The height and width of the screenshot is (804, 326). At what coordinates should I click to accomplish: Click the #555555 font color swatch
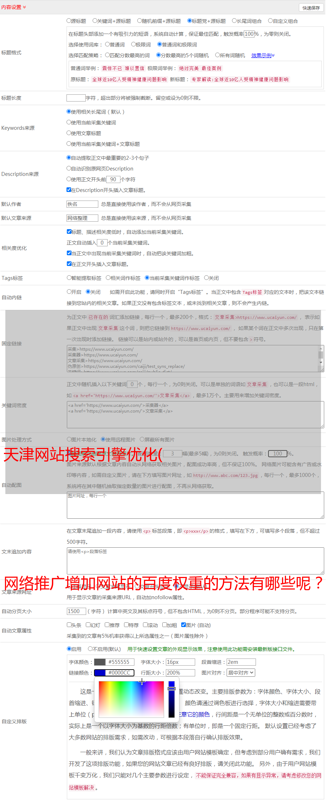(x=100, y=662)
